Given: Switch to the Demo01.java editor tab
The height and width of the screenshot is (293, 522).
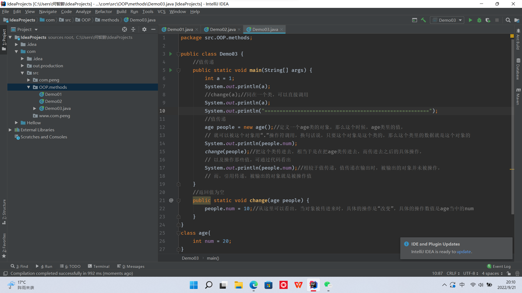Looking at the screenshot, I should pos(180,29).
